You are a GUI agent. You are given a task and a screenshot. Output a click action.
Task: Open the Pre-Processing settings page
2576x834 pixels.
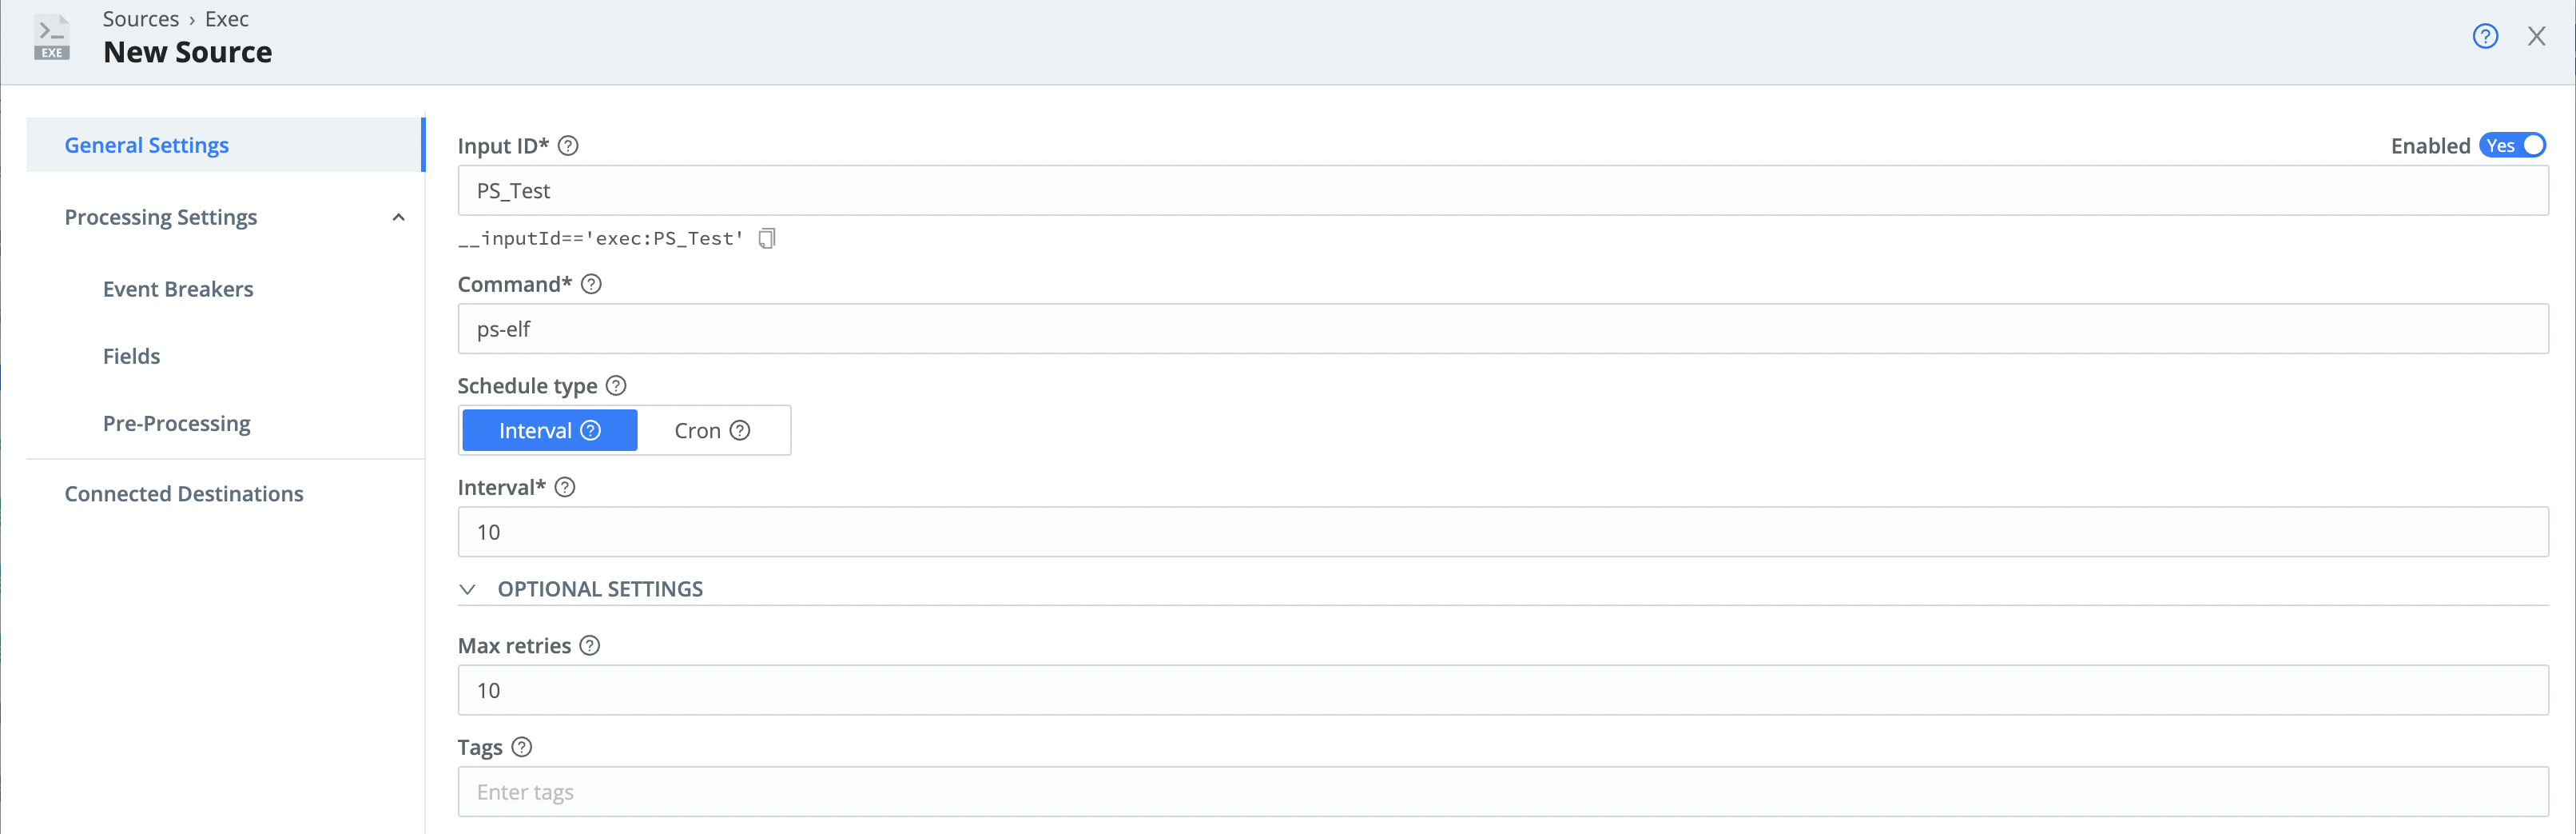point(176,422)
